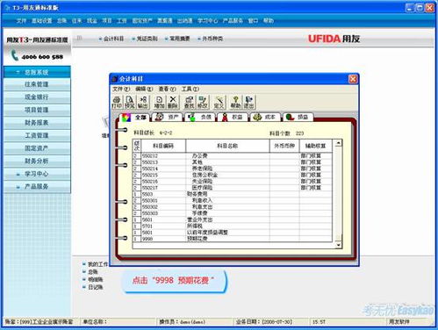Select the row 550302 利息支出
This screenshot has width=438, height=330.
click(233, 207)
